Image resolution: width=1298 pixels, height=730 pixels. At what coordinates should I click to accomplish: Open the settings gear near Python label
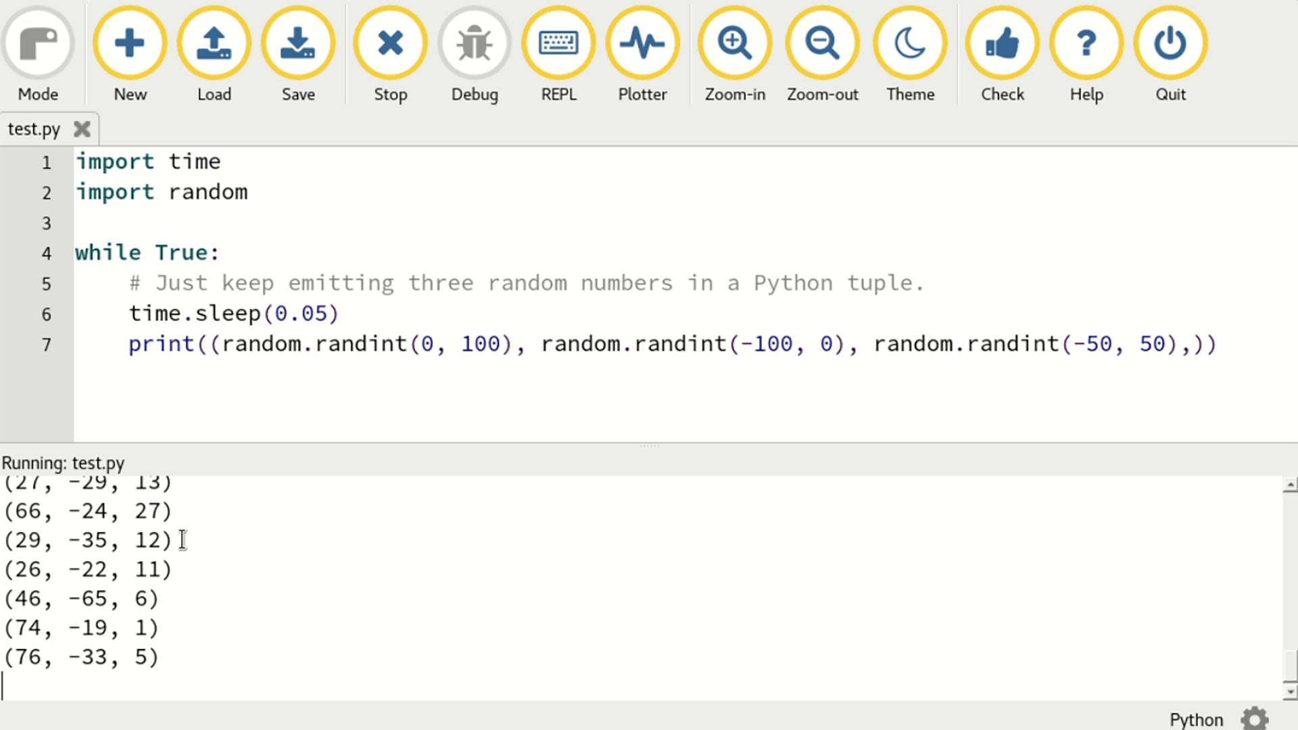(x=1255, y=719)
